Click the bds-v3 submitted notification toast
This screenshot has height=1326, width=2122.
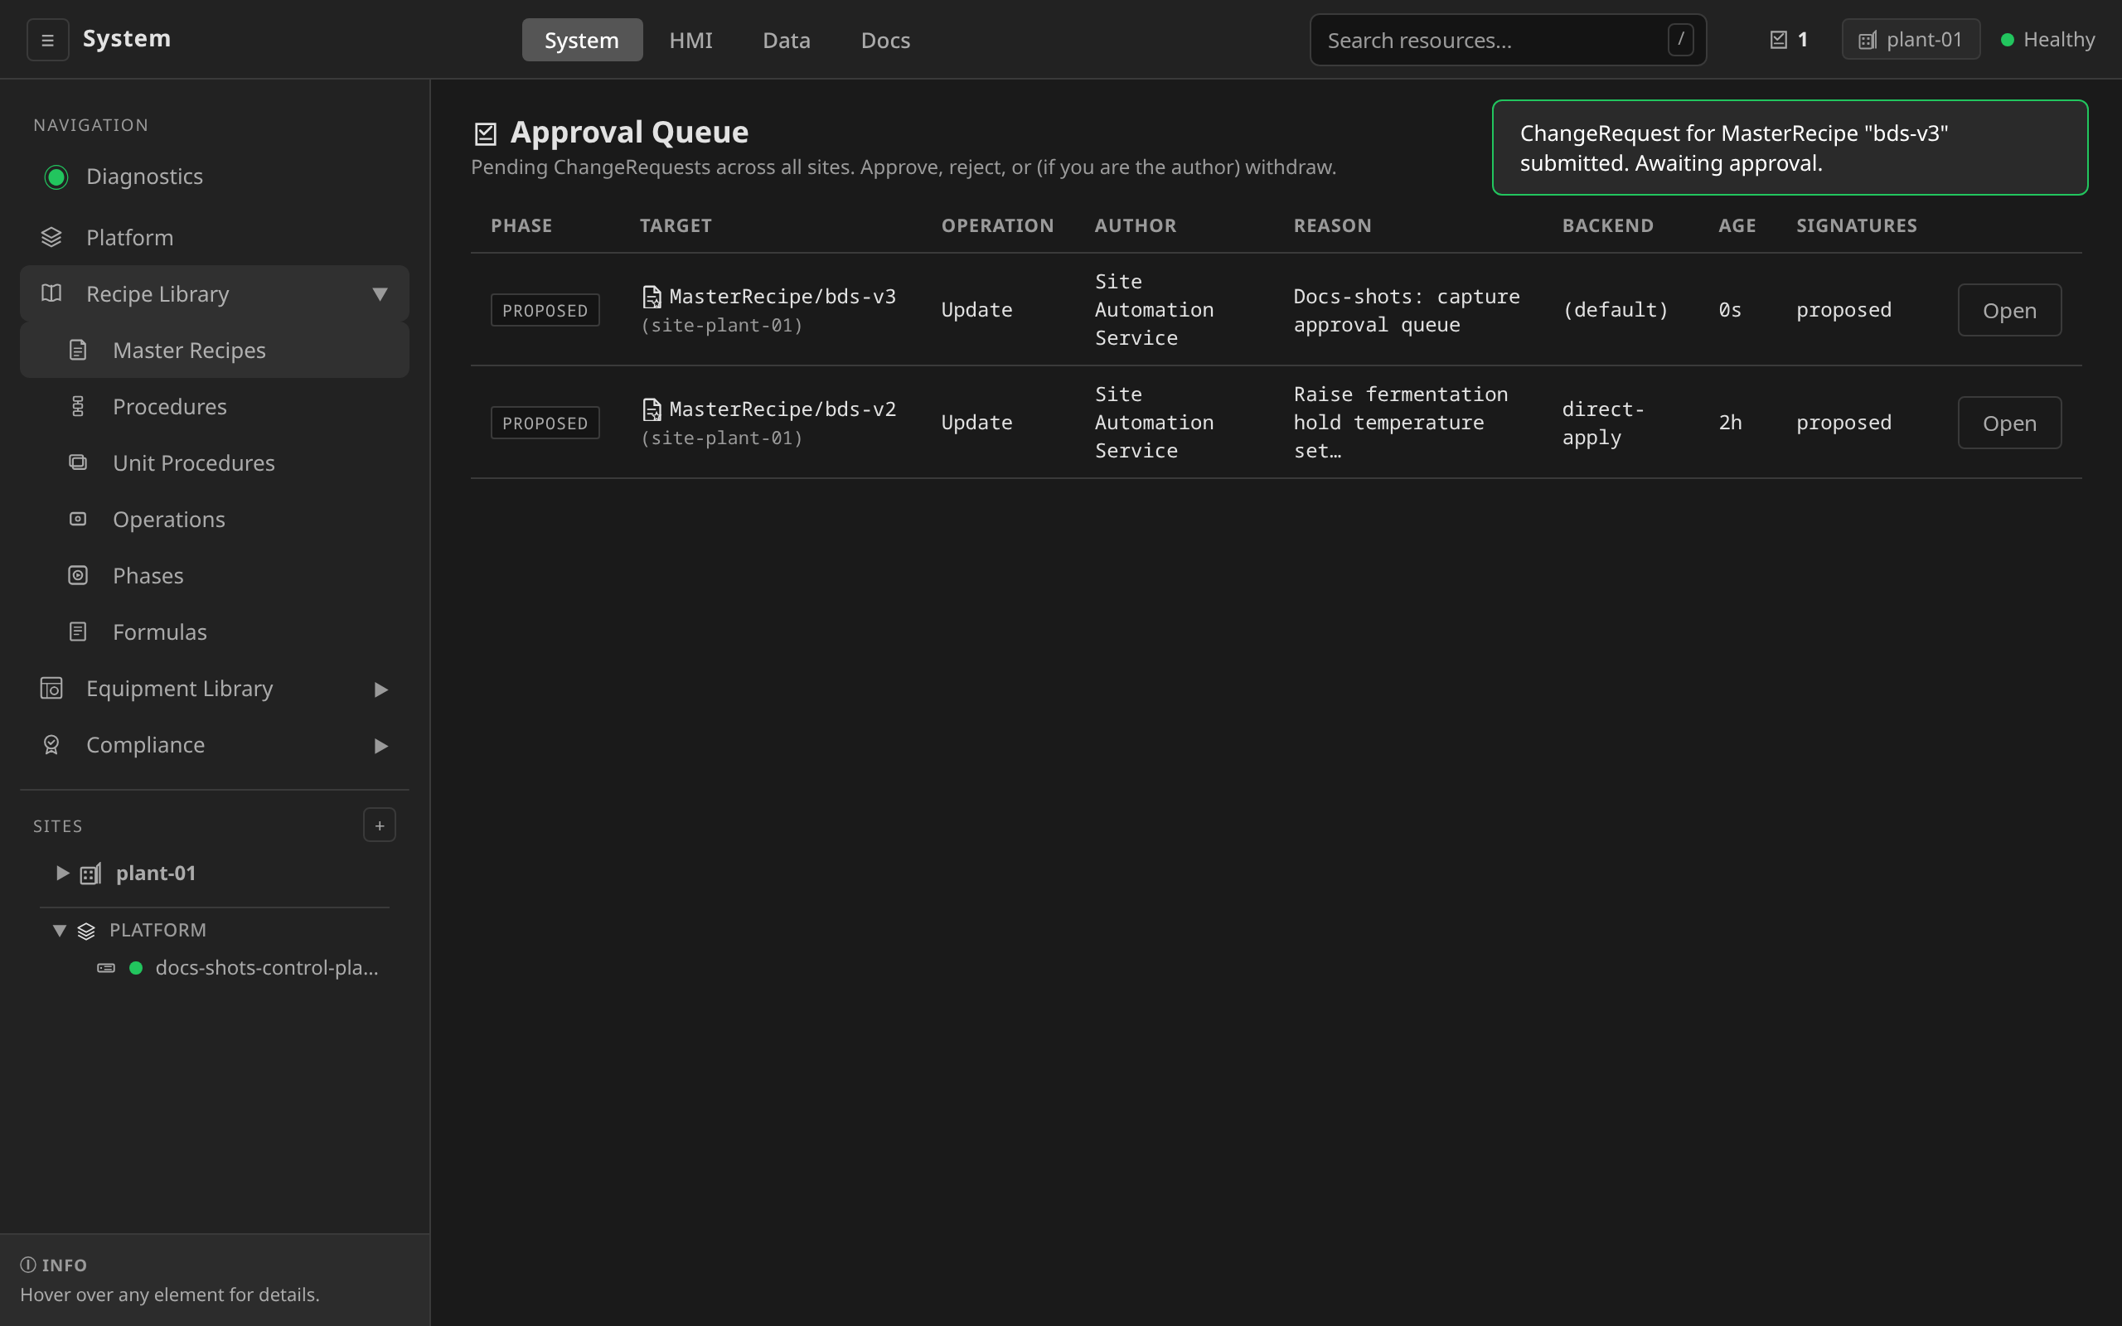point(1790,148)
